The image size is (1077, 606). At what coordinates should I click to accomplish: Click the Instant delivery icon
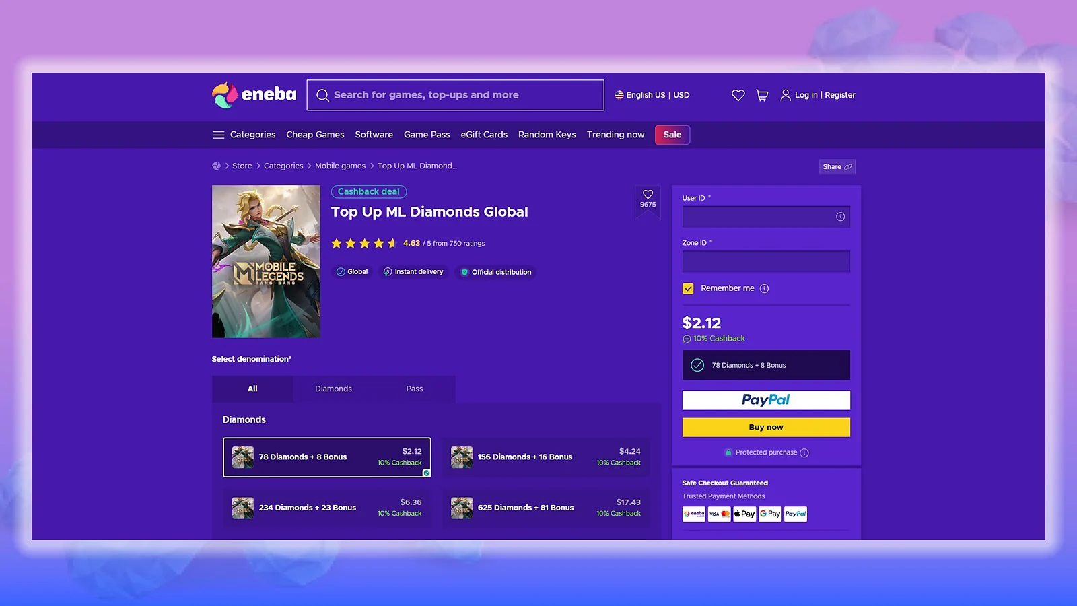pyautogui.click(x=388, y=272)
